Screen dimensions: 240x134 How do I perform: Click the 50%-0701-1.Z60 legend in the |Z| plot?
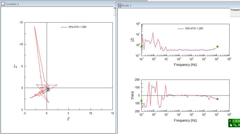194,28
